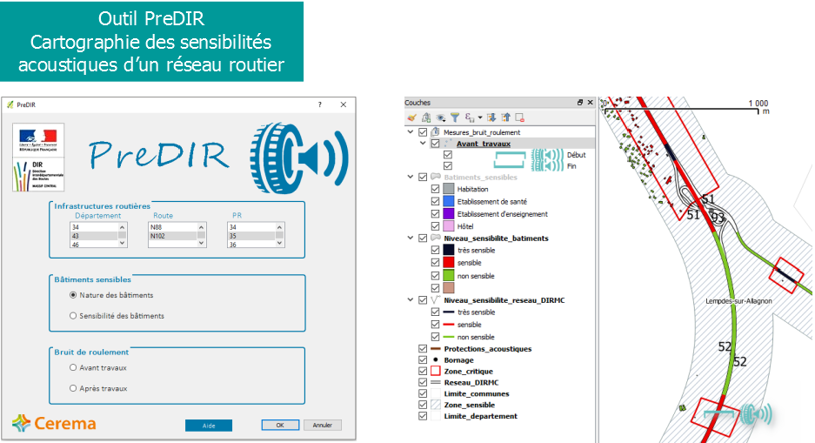
Task: Collapse the Mesures_bruit_roulement layer group
Action: pyautogui.click(x=411, y=132)
